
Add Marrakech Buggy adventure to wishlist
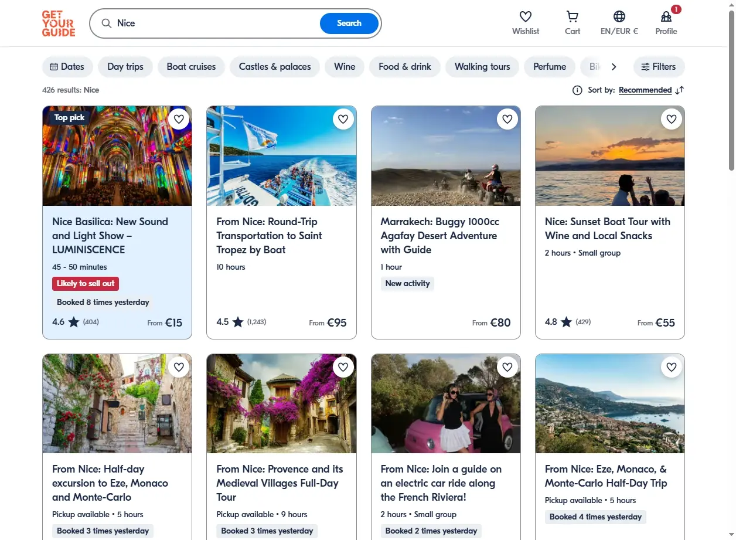pyautogui.click(x=507, y=119)
